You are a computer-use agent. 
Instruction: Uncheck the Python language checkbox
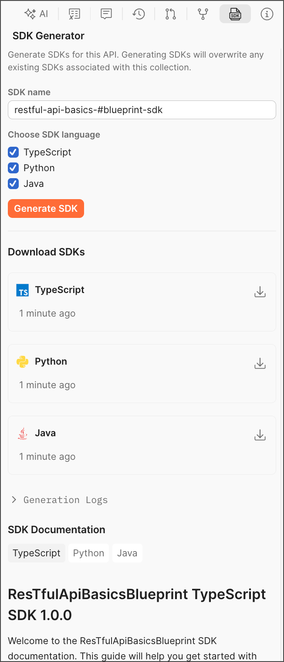click(x=14, y=168)
